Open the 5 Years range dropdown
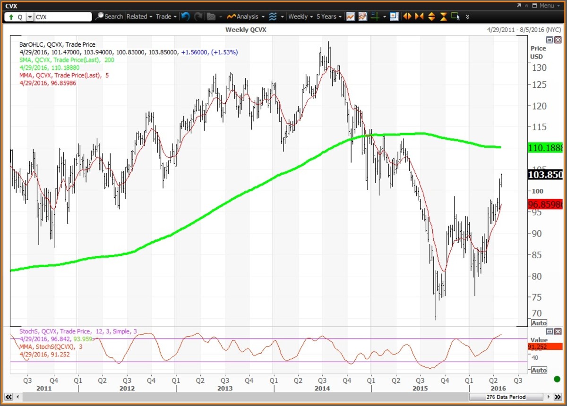 pos(328,17)
